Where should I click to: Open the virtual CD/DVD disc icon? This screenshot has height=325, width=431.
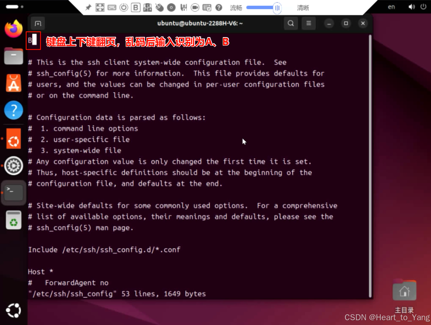point(171,8)
